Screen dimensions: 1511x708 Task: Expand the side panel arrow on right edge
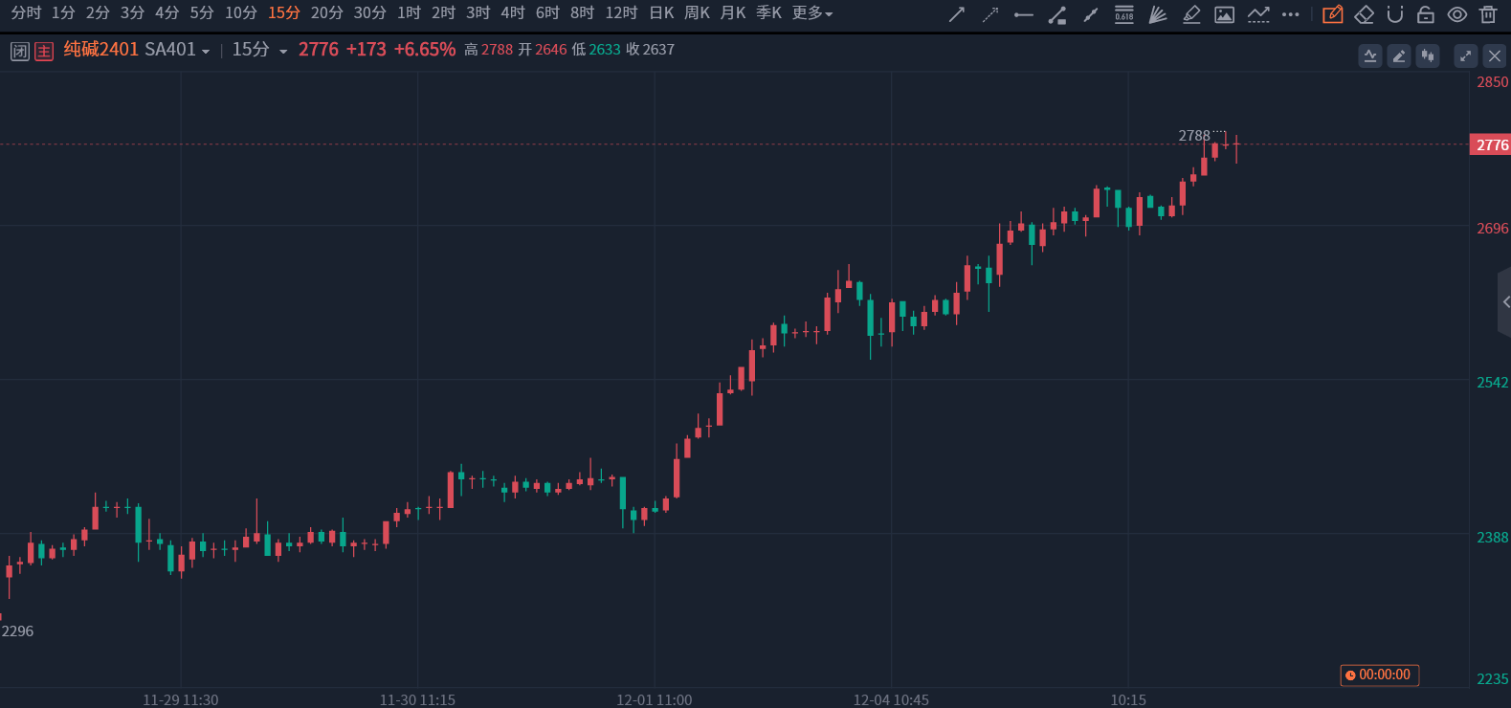1505,302
